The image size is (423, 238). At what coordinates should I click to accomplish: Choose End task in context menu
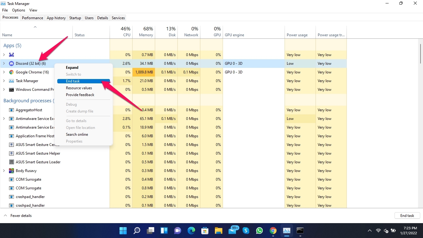click(x=84, y=81)
